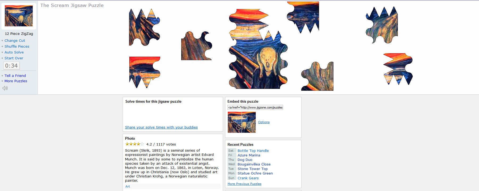The image size is (479, 191).
Task: Shuffle Pieces in the sidebar
Action: (x=17, y=47)
